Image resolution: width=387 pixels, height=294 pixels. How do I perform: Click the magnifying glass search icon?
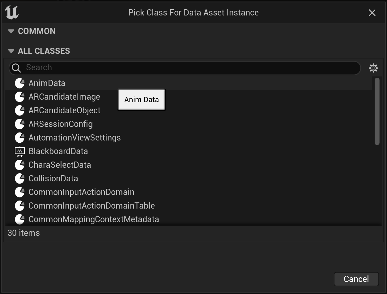point(16,67)
